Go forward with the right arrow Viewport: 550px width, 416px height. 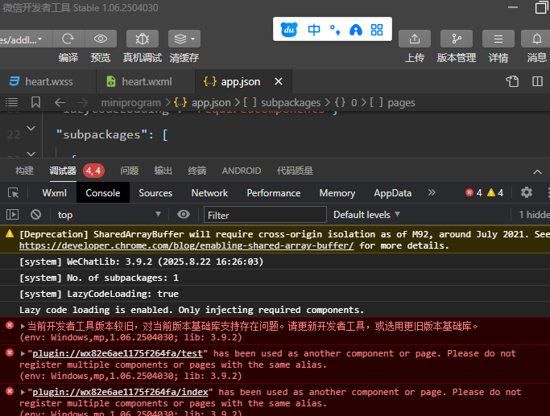click(x=83, y=103)
